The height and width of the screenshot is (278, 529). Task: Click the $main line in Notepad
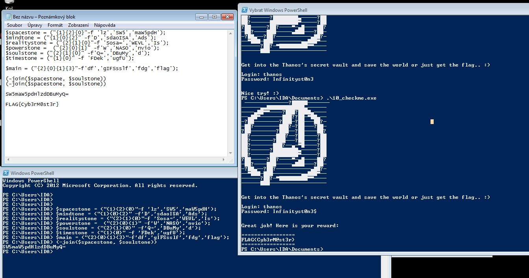tap(92, 69)
